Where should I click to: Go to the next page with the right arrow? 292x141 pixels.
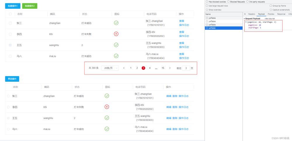(170, 68)
